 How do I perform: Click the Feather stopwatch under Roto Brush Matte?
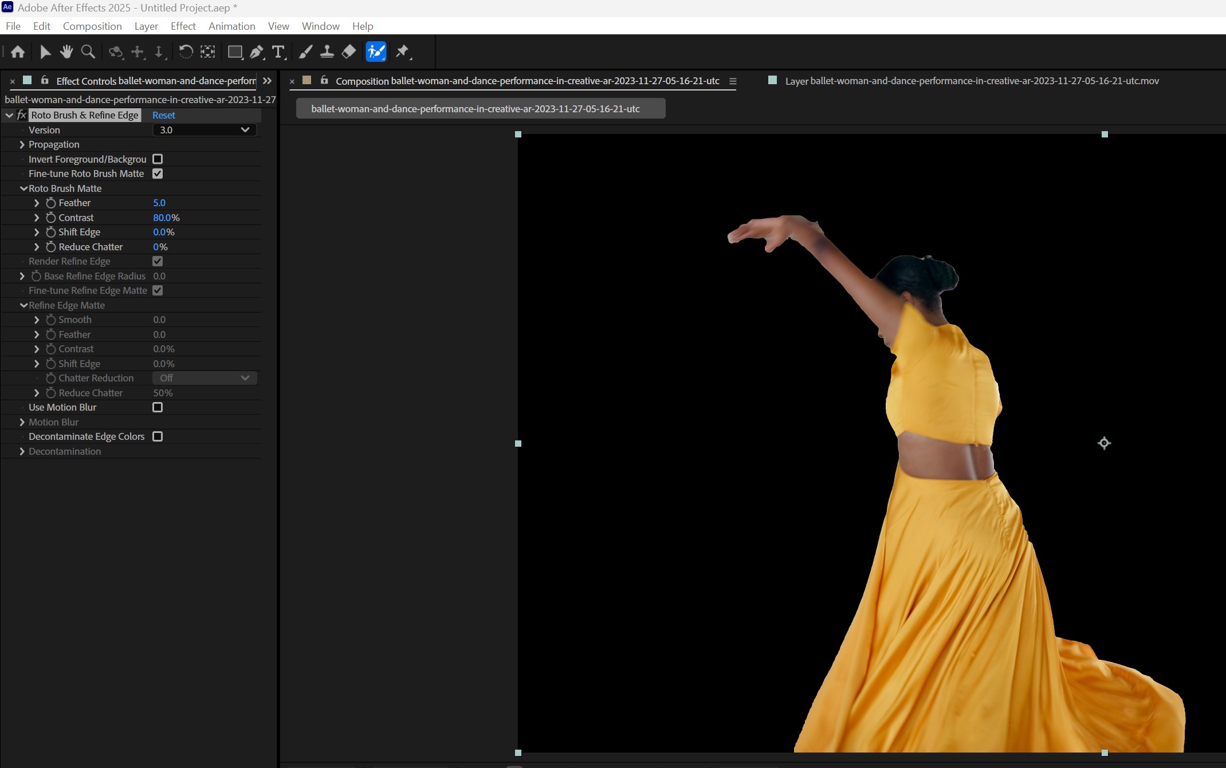50,203
